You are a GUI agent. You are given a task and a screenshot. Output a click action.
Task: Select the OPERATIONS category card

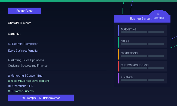click(142, 54)
